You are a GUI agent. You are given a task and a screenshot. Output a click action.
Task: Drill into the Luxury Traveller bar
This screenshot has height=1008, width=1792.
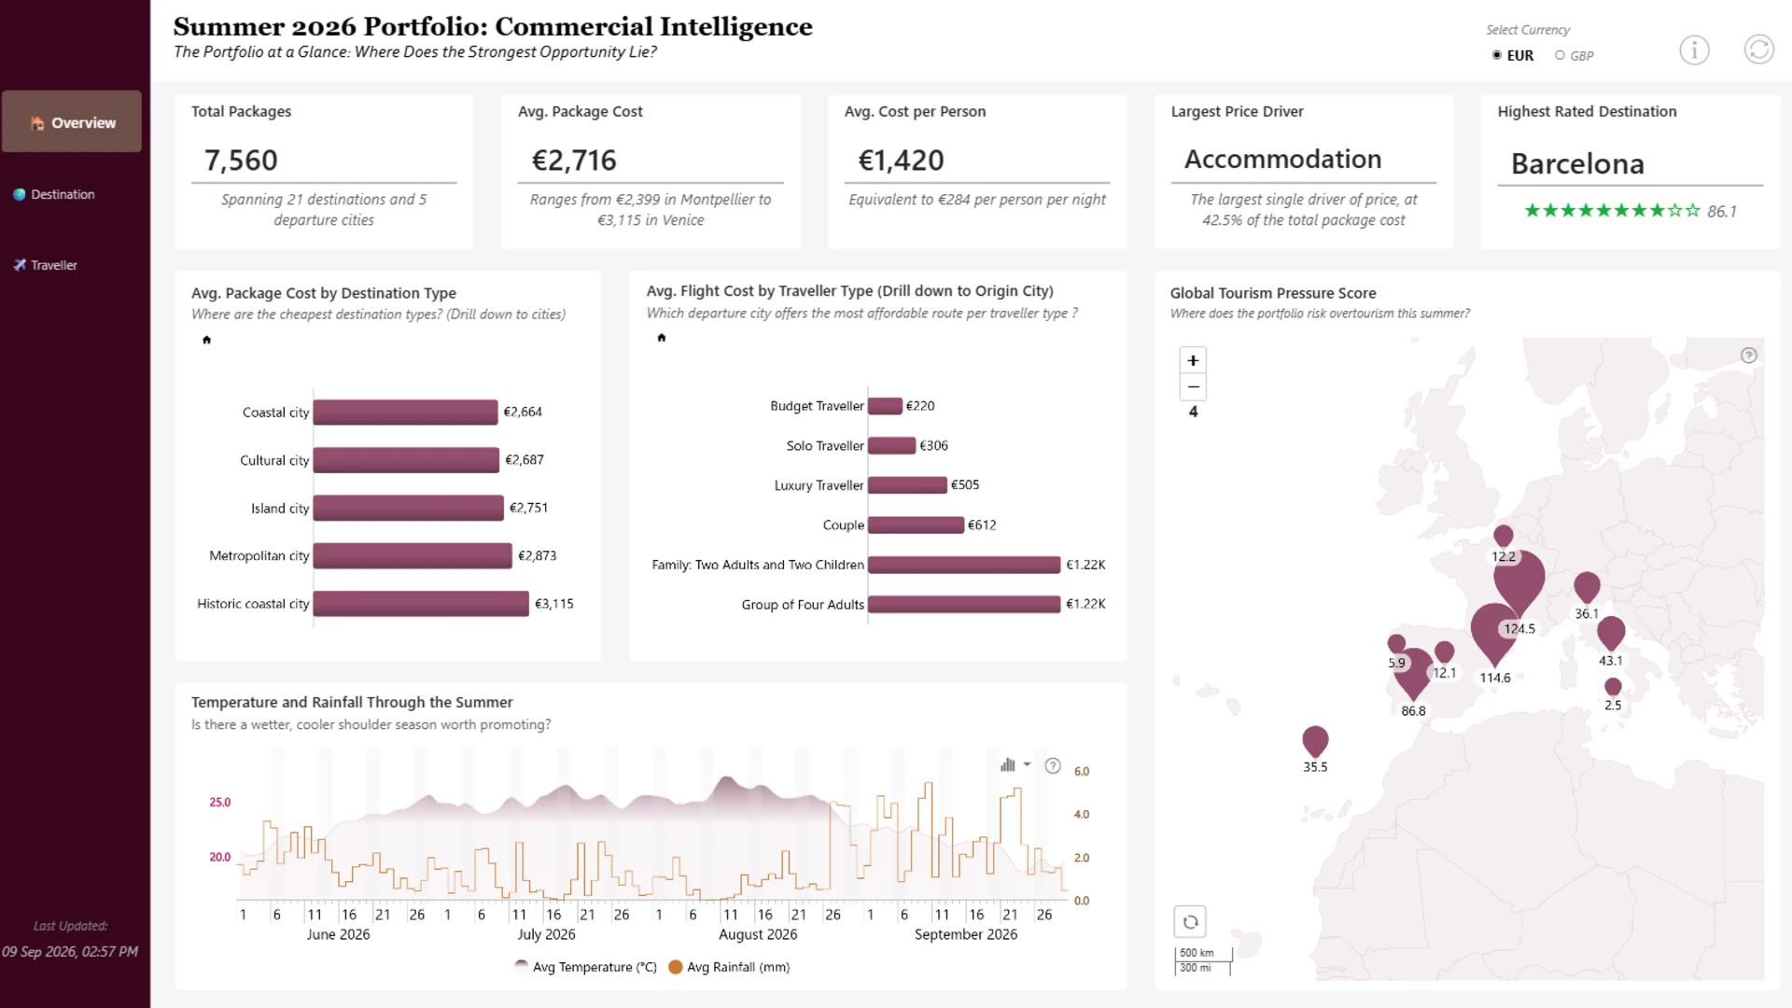[x=907, y=485]
